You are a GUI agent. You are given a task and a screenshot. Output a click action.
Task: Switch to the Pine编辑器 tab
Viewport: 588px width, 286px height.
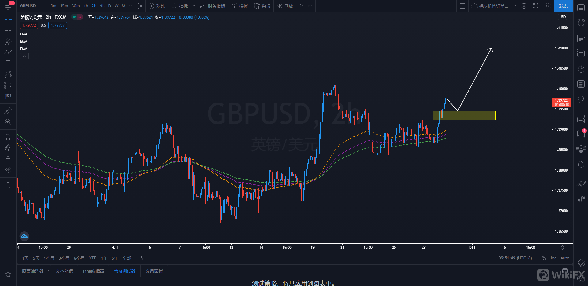tap(93, 271)
